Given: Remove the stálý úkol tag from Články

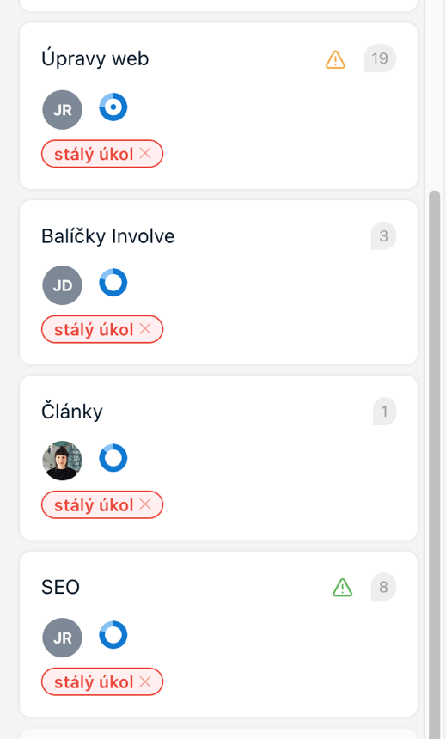Looking at the screenshot, I should pyautogui.click(x=145, y=504).
